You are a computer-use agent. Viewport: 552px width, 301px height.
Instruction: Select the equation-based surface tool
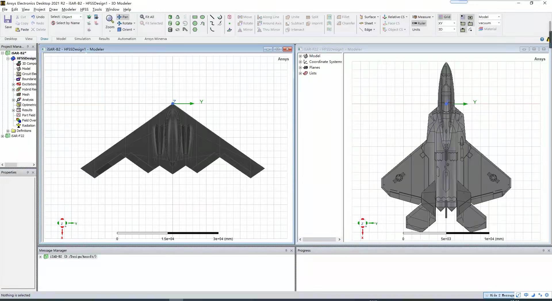(x=202, y=23)
